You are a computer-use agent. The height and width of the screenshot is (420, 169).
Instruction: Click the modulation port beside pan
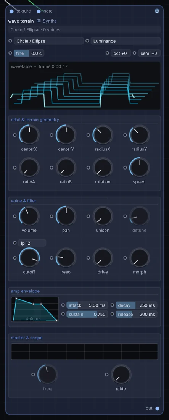point(52,216)
